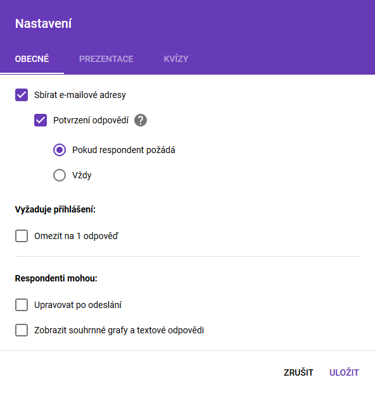This screenshot has height=394, width=375.
Task: Disable the Potvrzení odpovědí checkbox
Action: pos(41,120)
